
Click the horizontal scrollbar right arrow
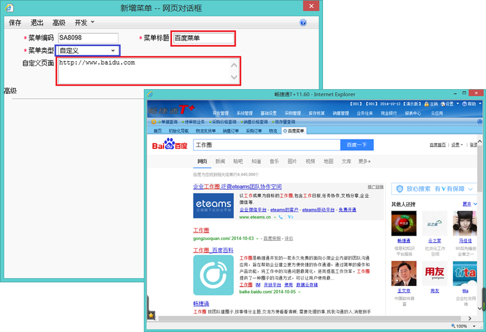(470, 318)
